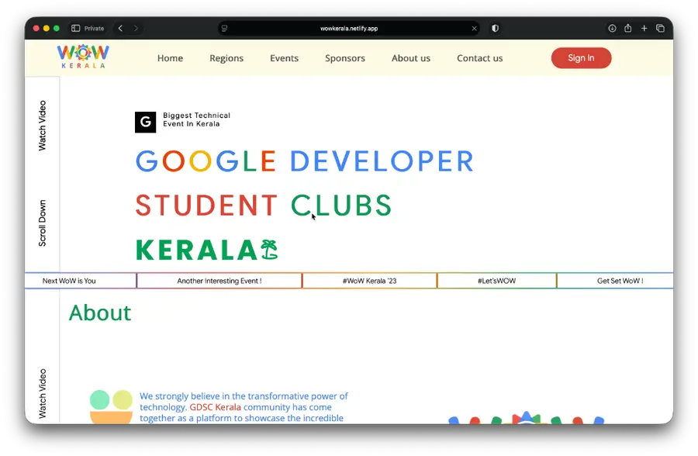Click Scroll Down in the sidebar

[43, 223]
